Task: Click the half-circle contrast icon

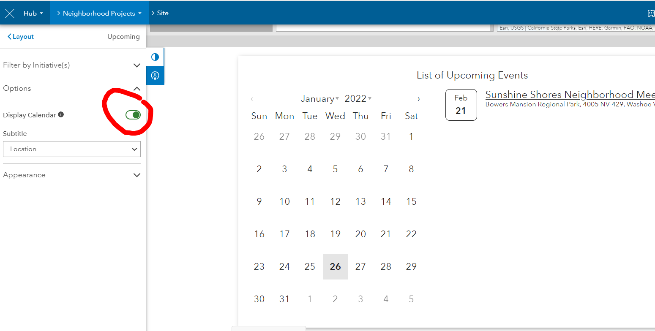Action: 155,57
